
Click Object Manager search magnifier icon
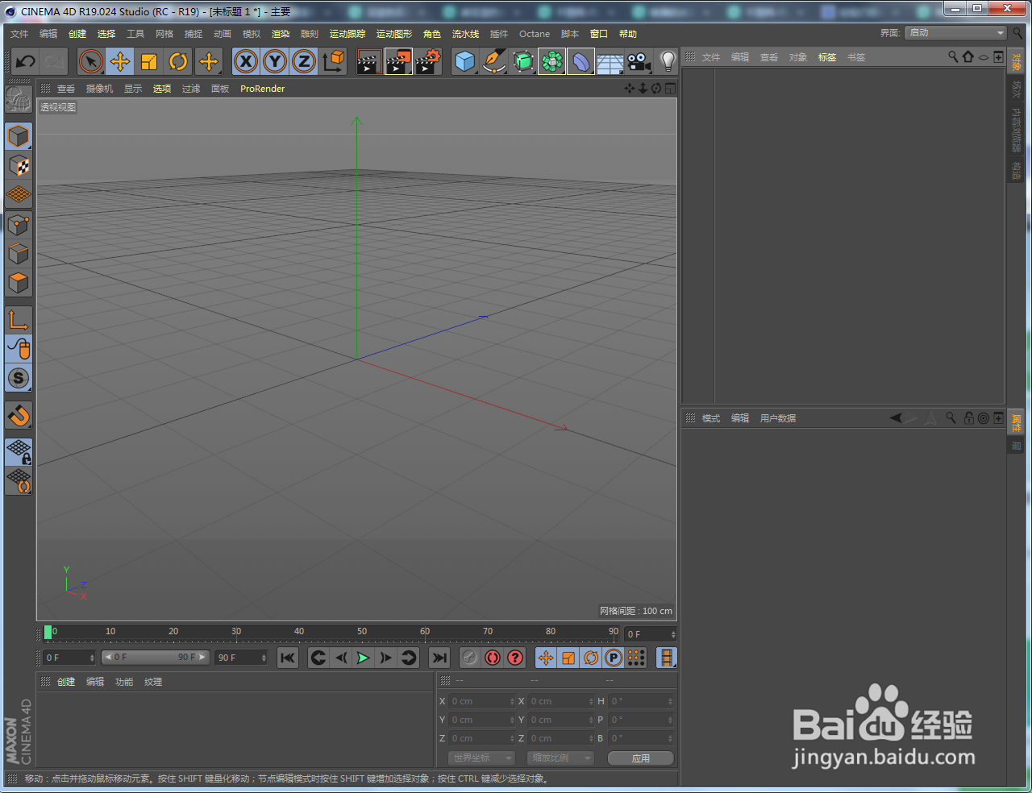[x=953, y=56]
